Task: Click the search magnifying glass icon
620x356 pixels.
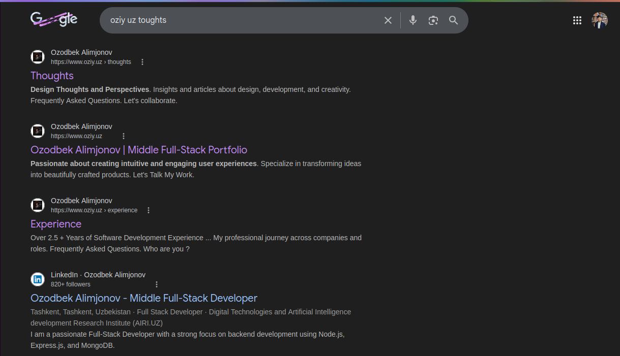Action: pos(453,20)
